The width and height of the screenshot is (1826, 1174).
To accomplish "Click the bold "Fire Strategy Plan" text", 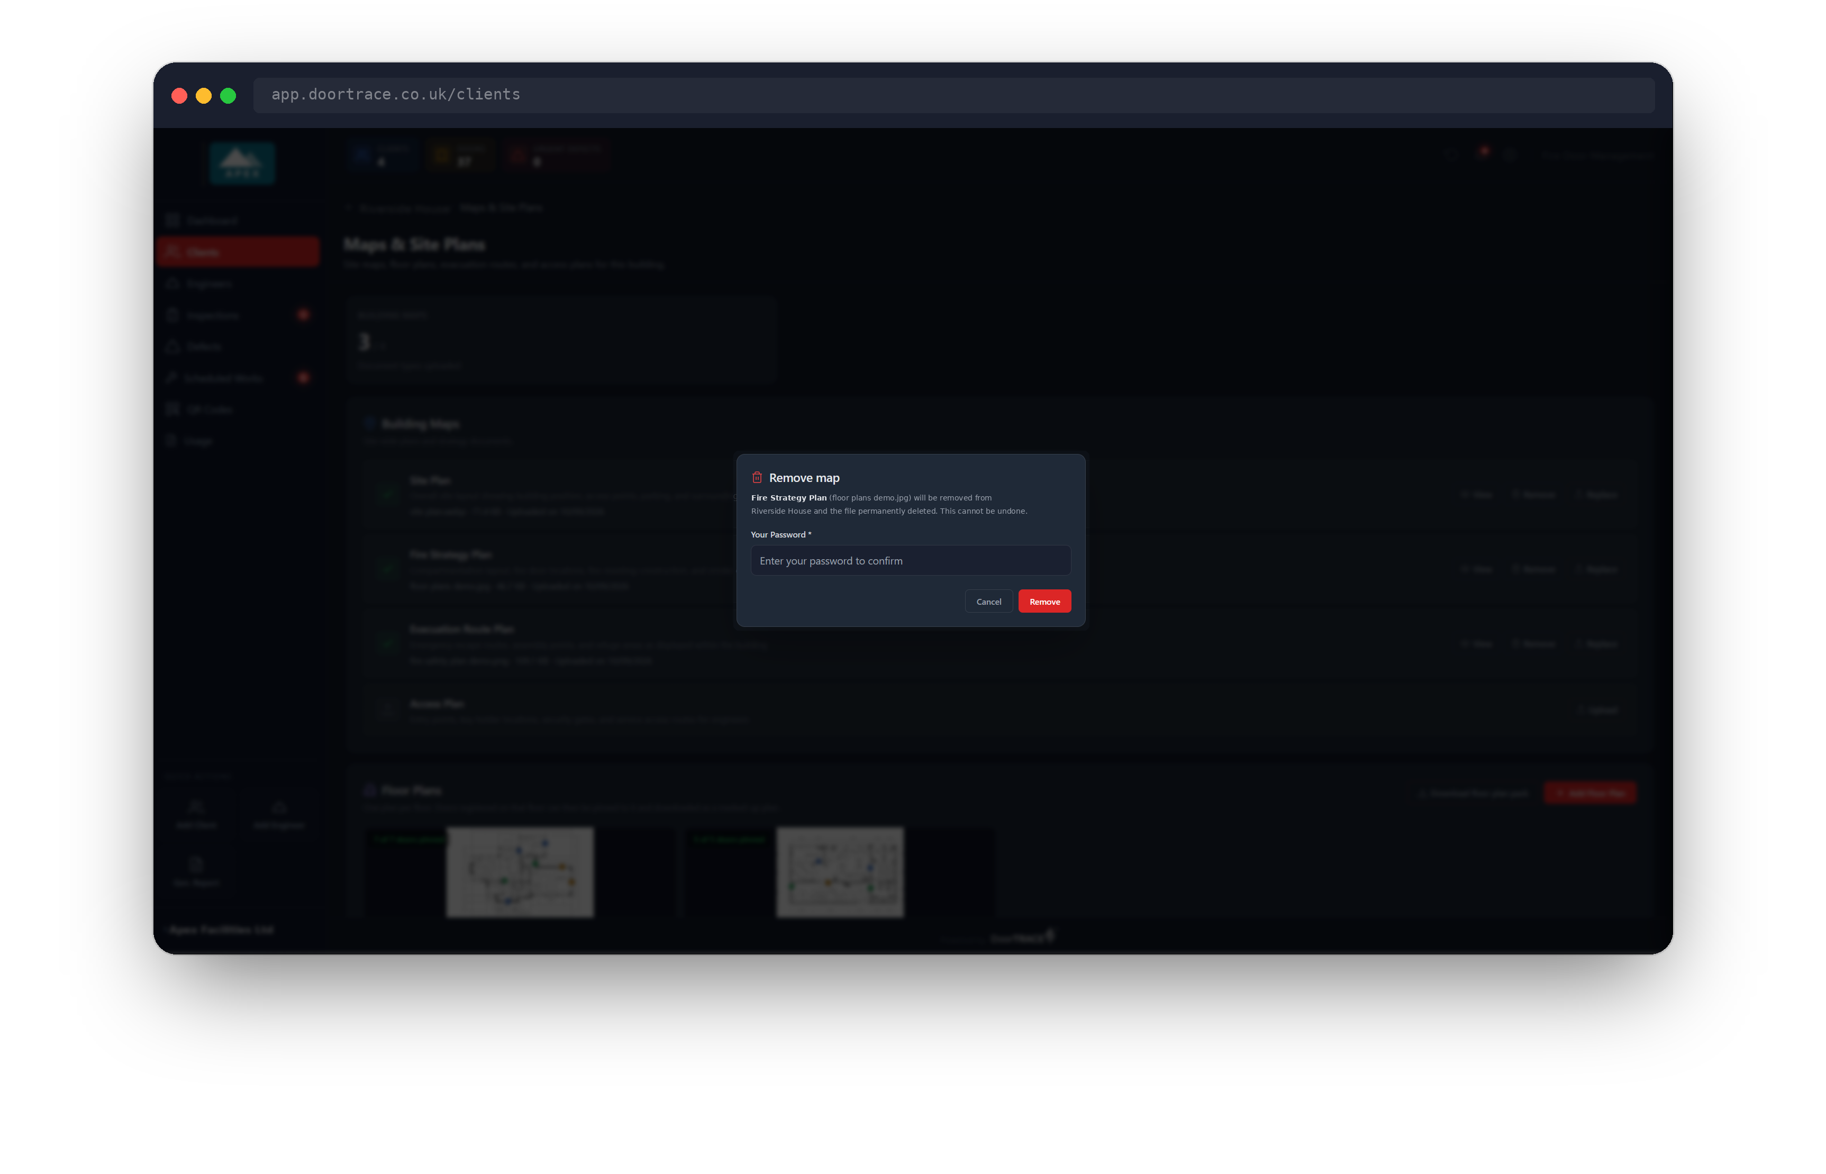I will pos(788,498).
